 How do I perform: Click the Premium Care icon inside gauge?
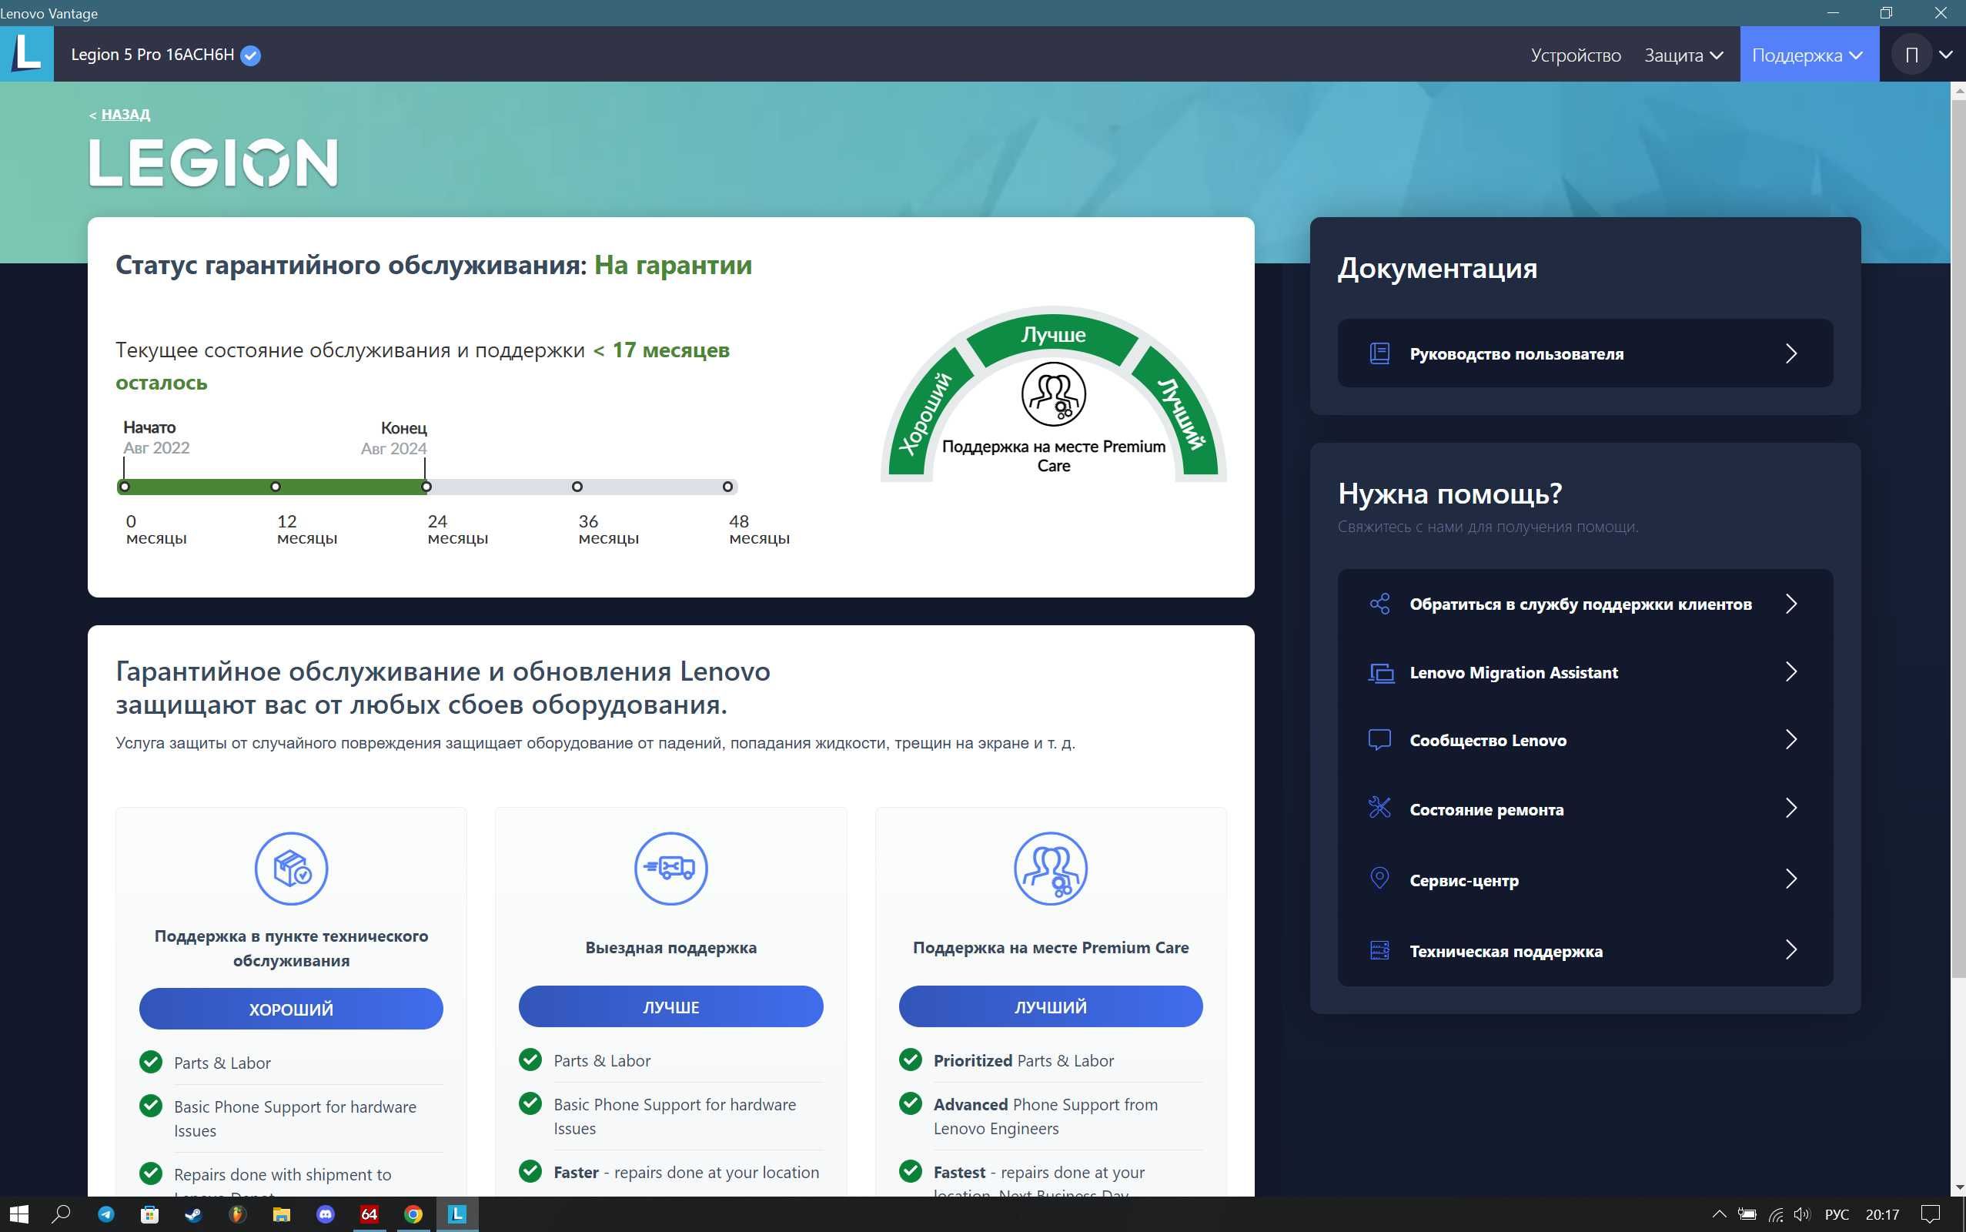click(1054, 394)
